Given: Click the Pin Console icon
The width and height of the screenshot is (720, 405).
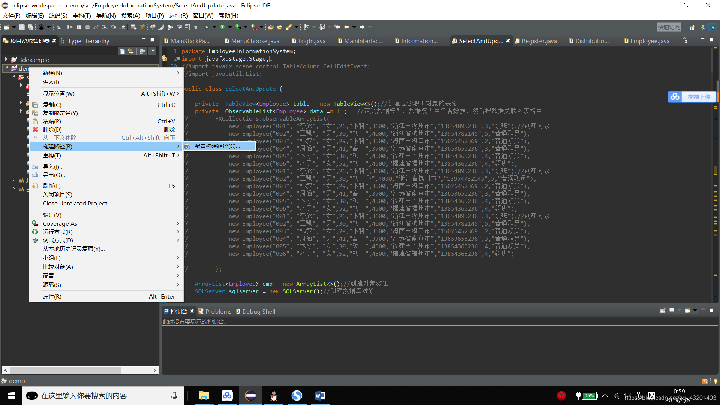Looking at the screenshot, I should [663, 310].
